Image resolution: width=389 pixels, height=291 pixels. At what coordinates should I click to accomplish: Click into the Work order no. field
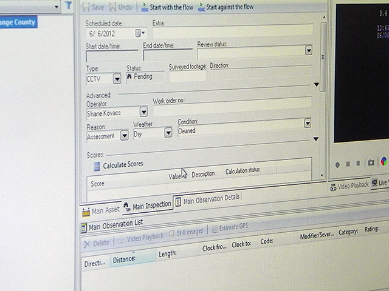[x=231, y=110]
